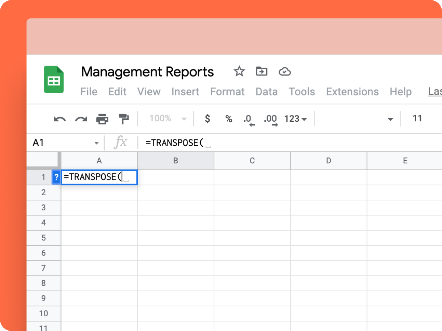Select column C header
Image resolution: width=442 pixels, height=331 pixels.
pos(252,161)
